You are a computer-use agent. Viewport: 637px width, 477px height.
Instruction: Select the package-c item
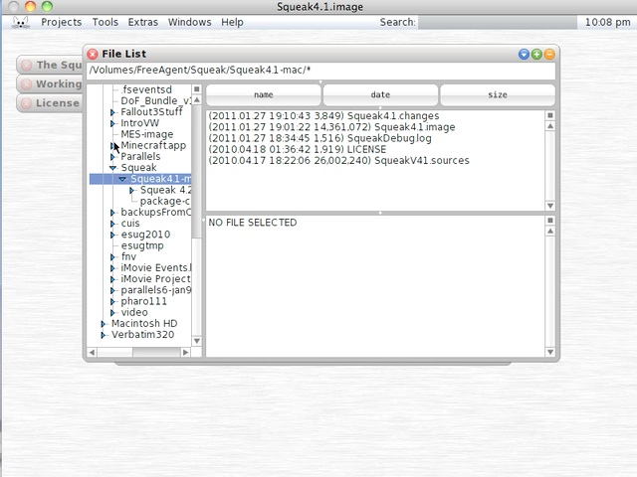click(x=165, y=201)
